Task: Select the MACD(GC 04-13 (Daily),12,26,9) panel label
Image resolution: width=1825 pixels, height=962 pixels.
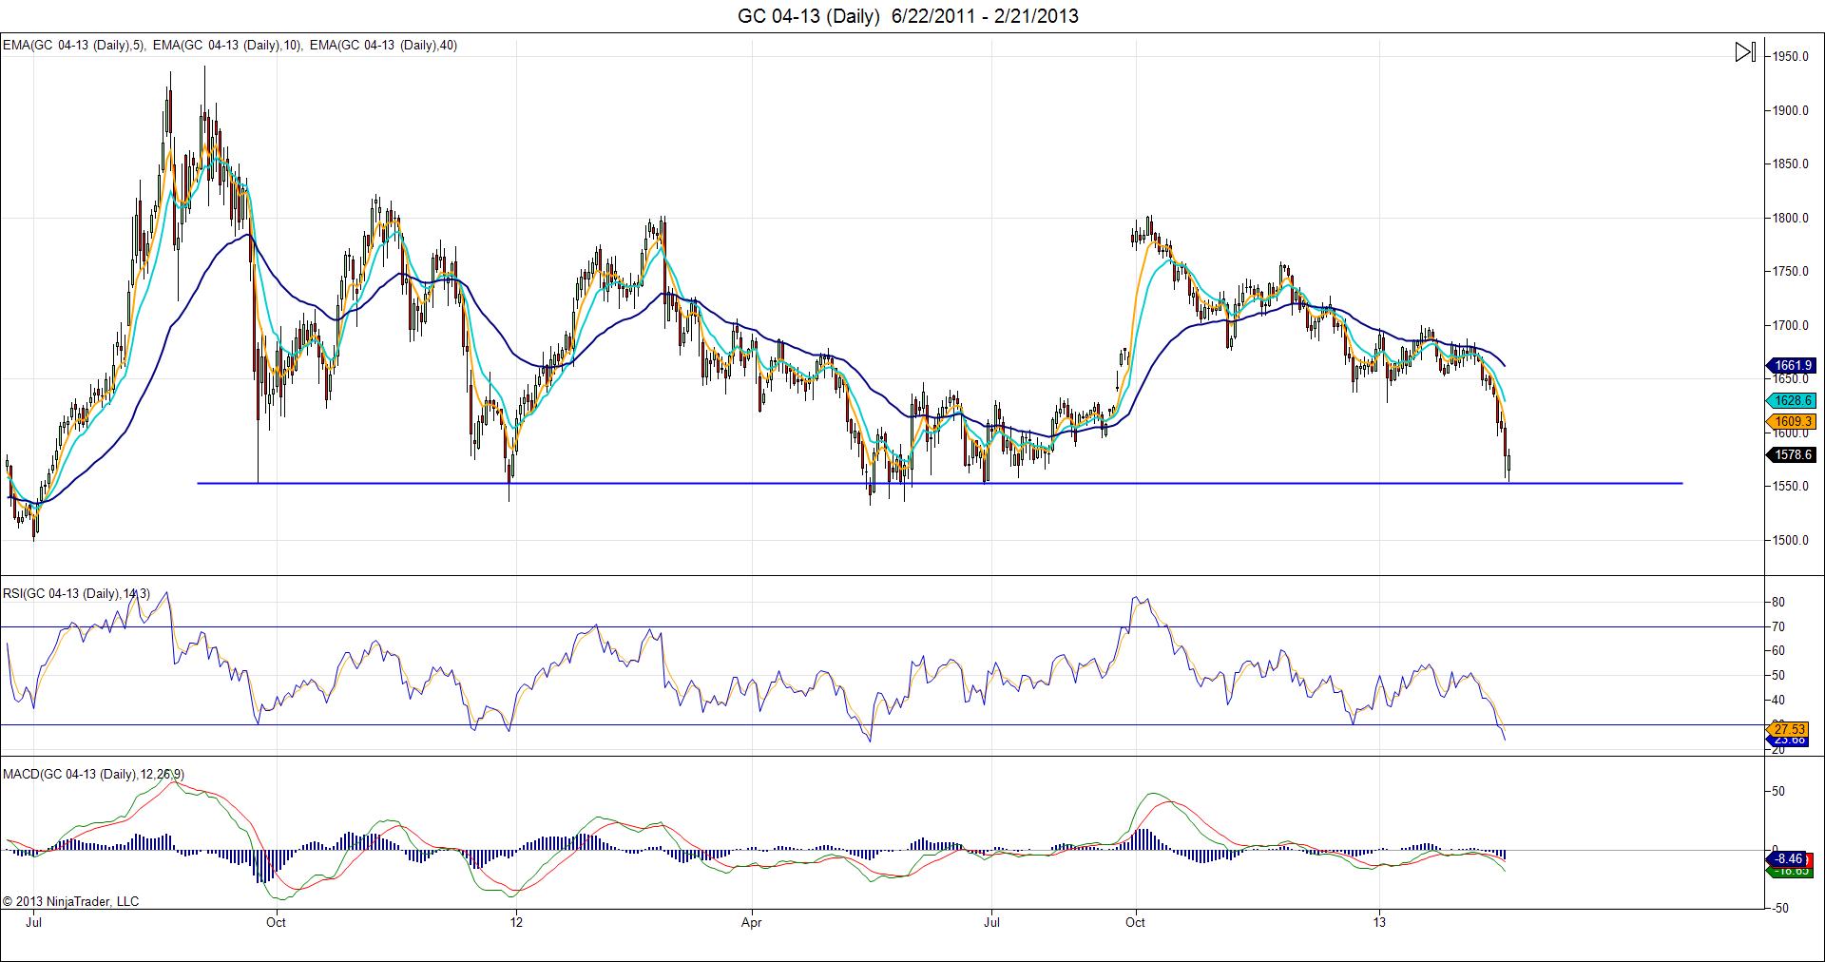Action: [94, 774]
